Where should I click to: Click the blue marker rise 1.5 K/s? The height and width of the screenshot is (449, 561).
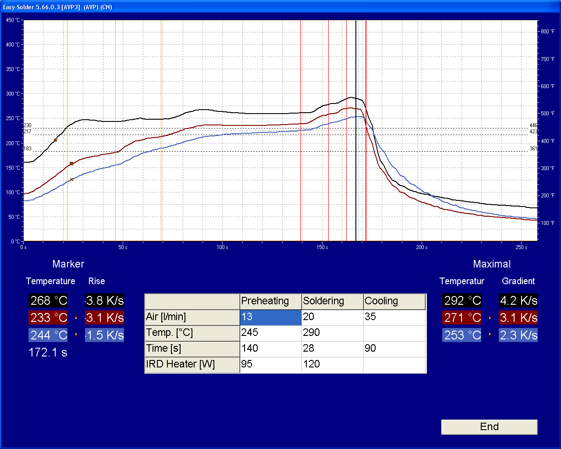pos(104,335)
